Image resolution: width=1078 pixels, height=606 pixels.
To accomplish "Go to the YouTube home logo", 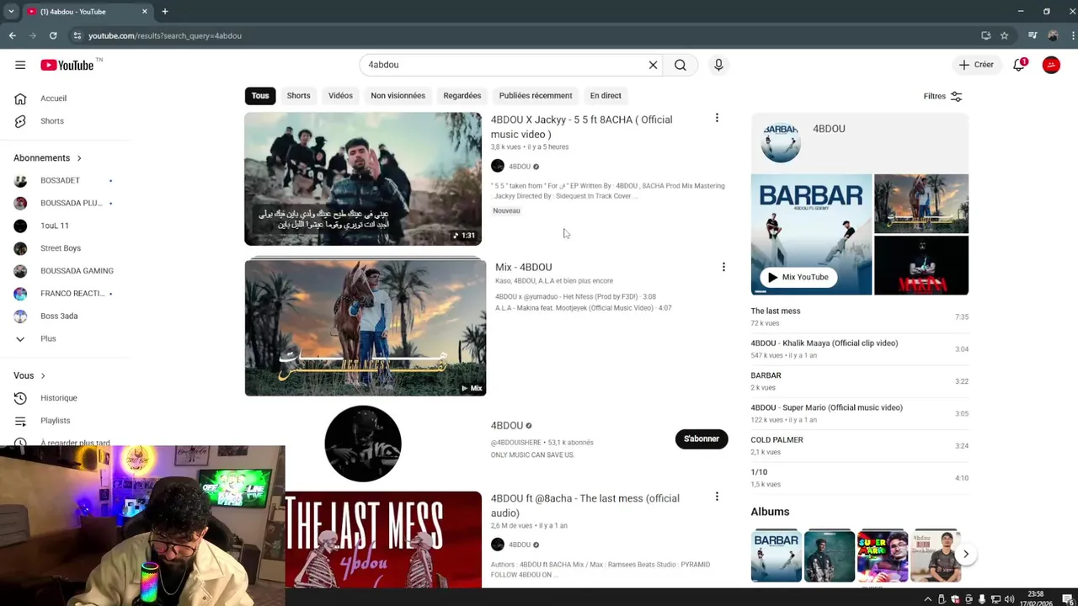I will (67, 65).
